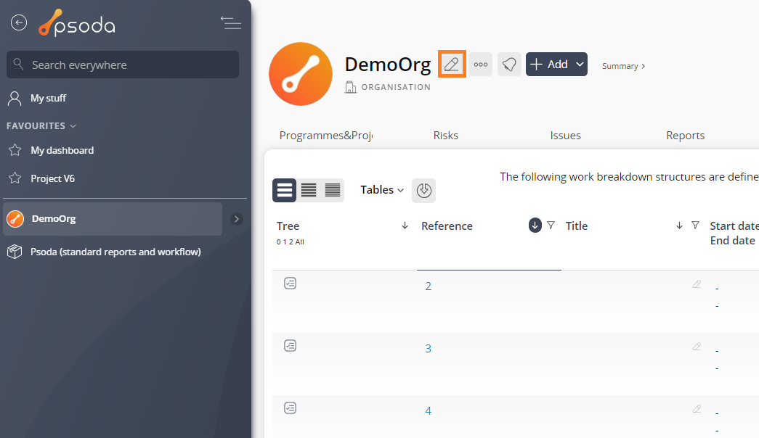Set tree level to 0
The image size is (759, 438).
point(278,242)
